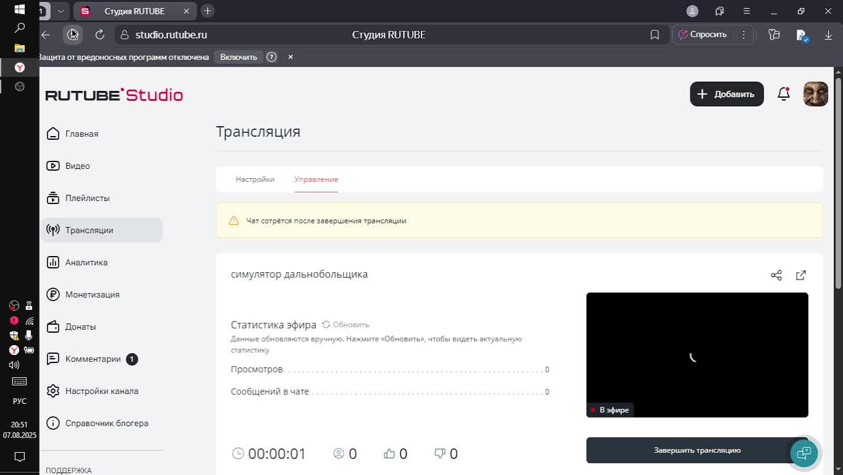Open the browser hamburger menu
This screenshot has width=843, height=475.
coord(747,11)
